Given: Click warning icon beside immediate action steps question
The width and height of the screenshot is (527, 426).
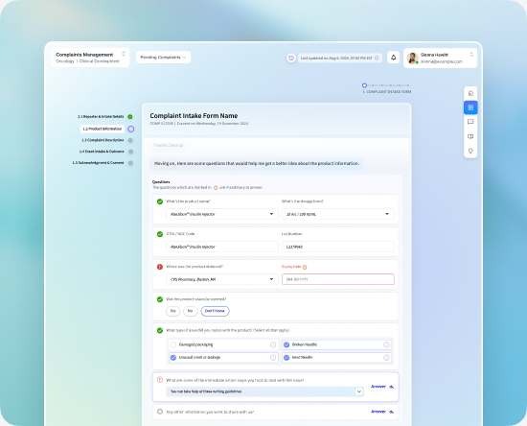Looking at the screenshot, I should 160,380.
